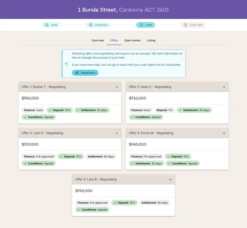Click the $755,000 offer amount

pos(84,191)
